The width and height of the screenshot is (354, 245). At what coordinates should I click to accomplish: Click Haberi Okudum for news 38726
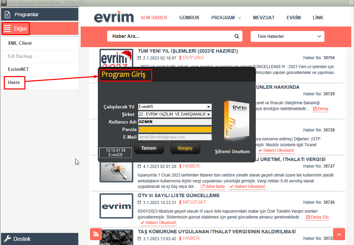tap(159, 223)
